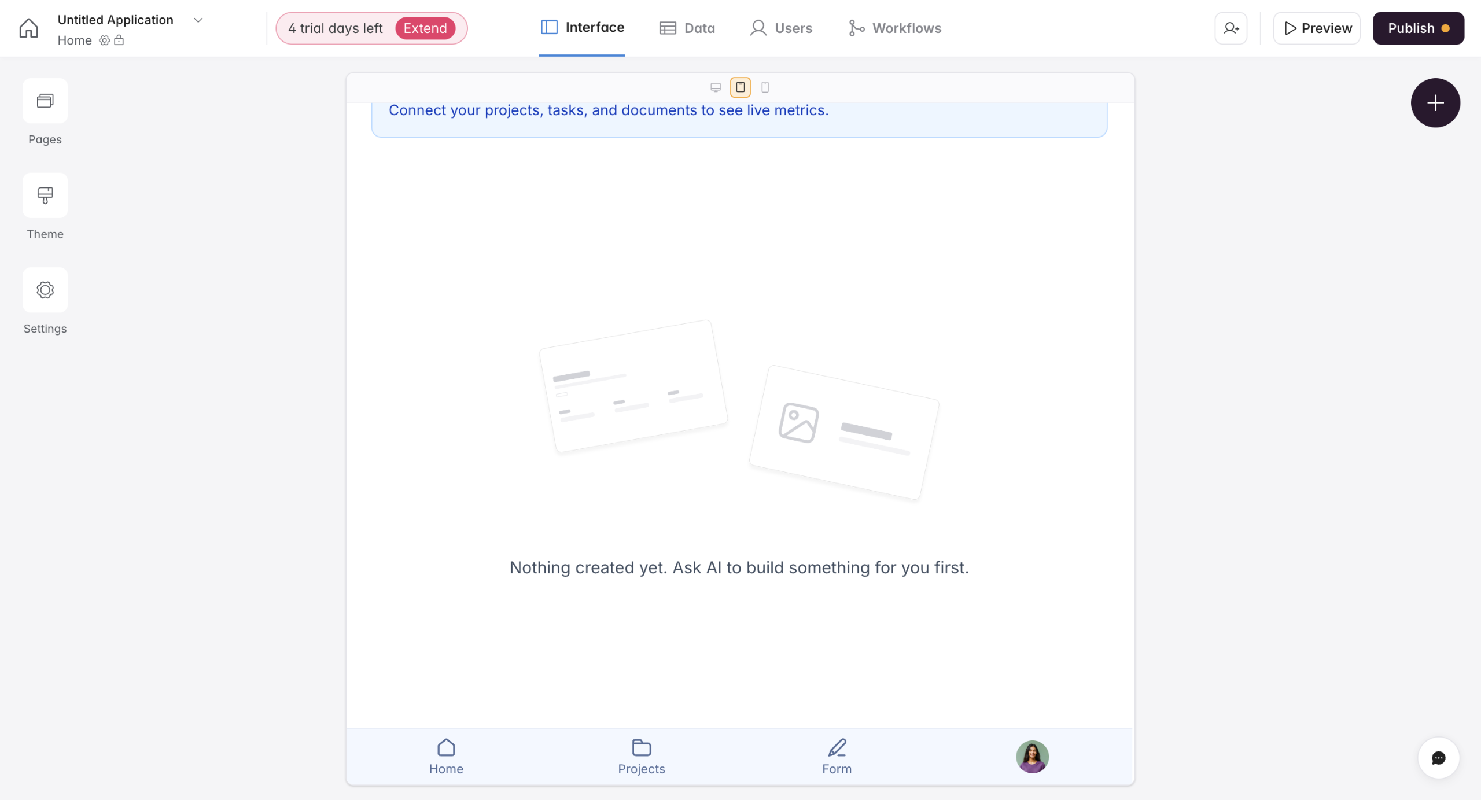Click the home icon at top left
The image size is (1481, 800).
pos(28,28)
